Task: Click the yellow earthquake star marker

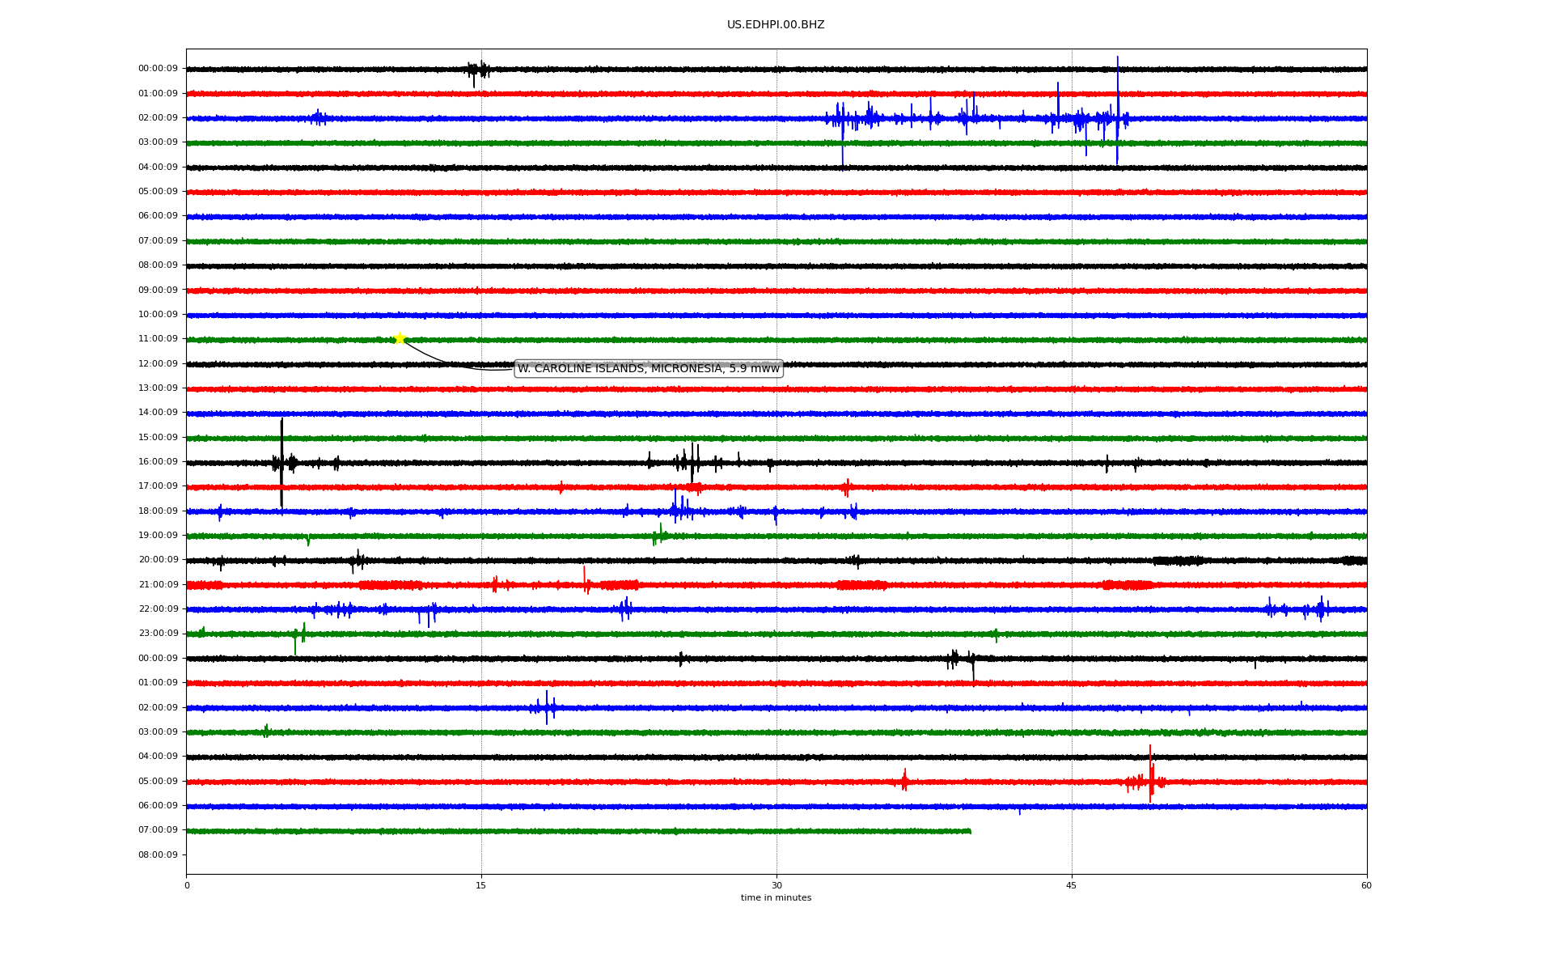Action: [400, 338]
